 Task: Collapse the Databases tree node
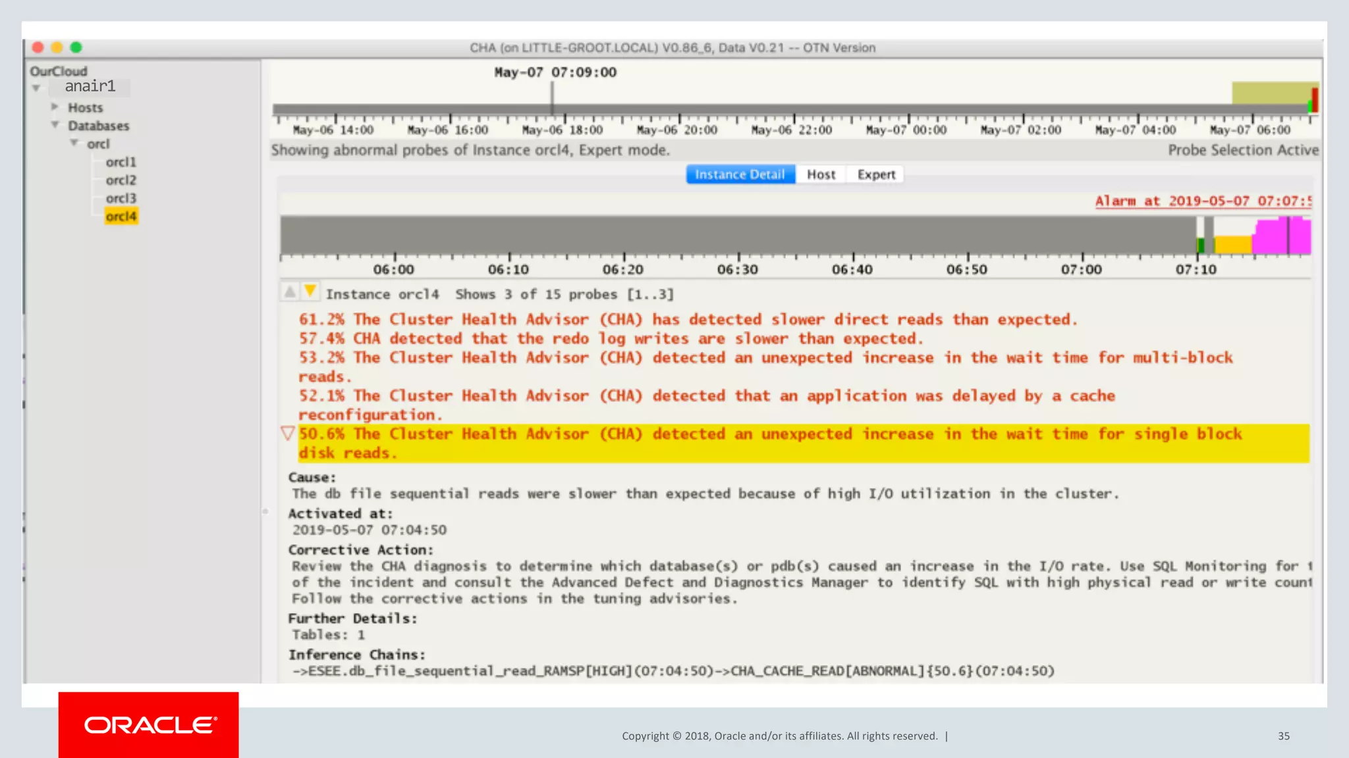point(55,125)
